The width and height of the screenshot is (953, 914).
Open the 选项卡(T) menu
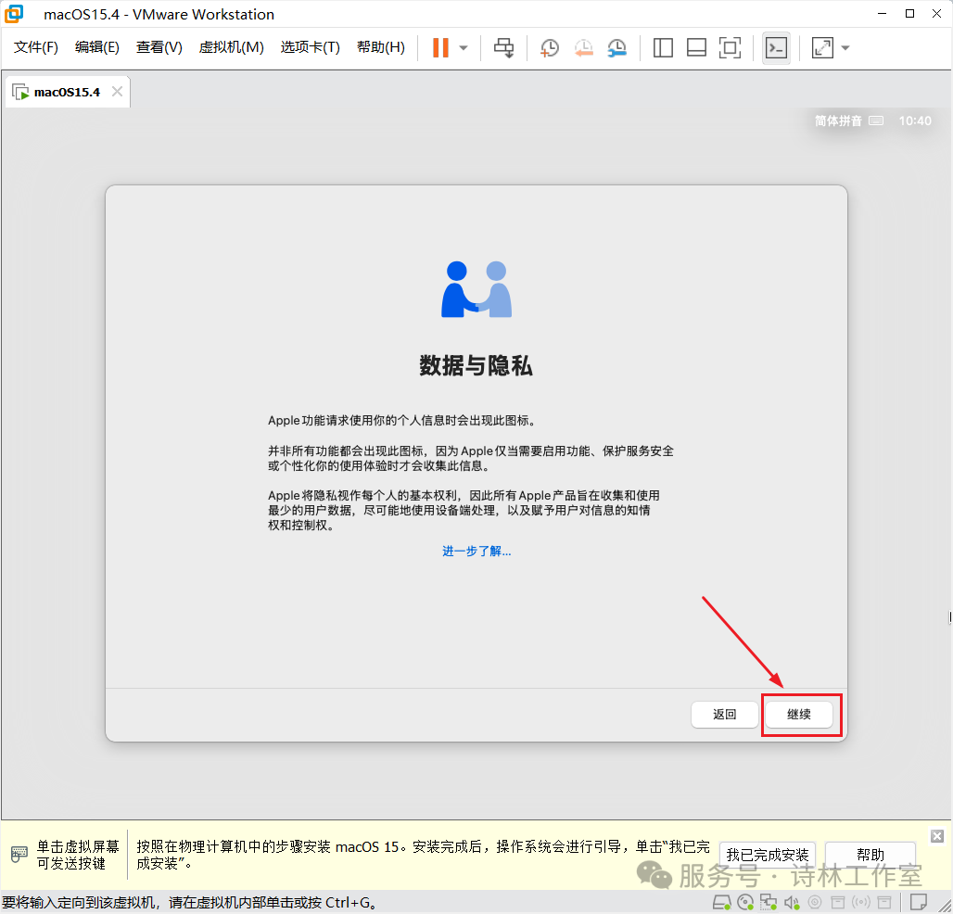point(310,47)
